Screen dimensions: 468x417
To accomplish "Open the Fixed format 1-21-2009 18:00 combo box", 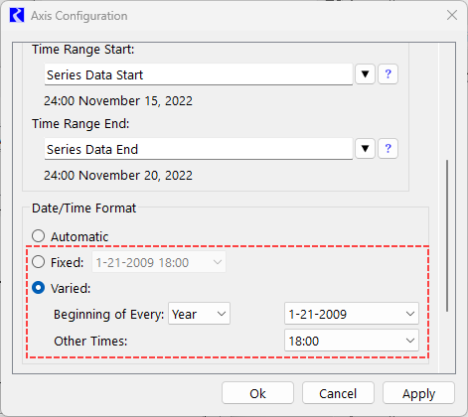I will pos(159,262).
